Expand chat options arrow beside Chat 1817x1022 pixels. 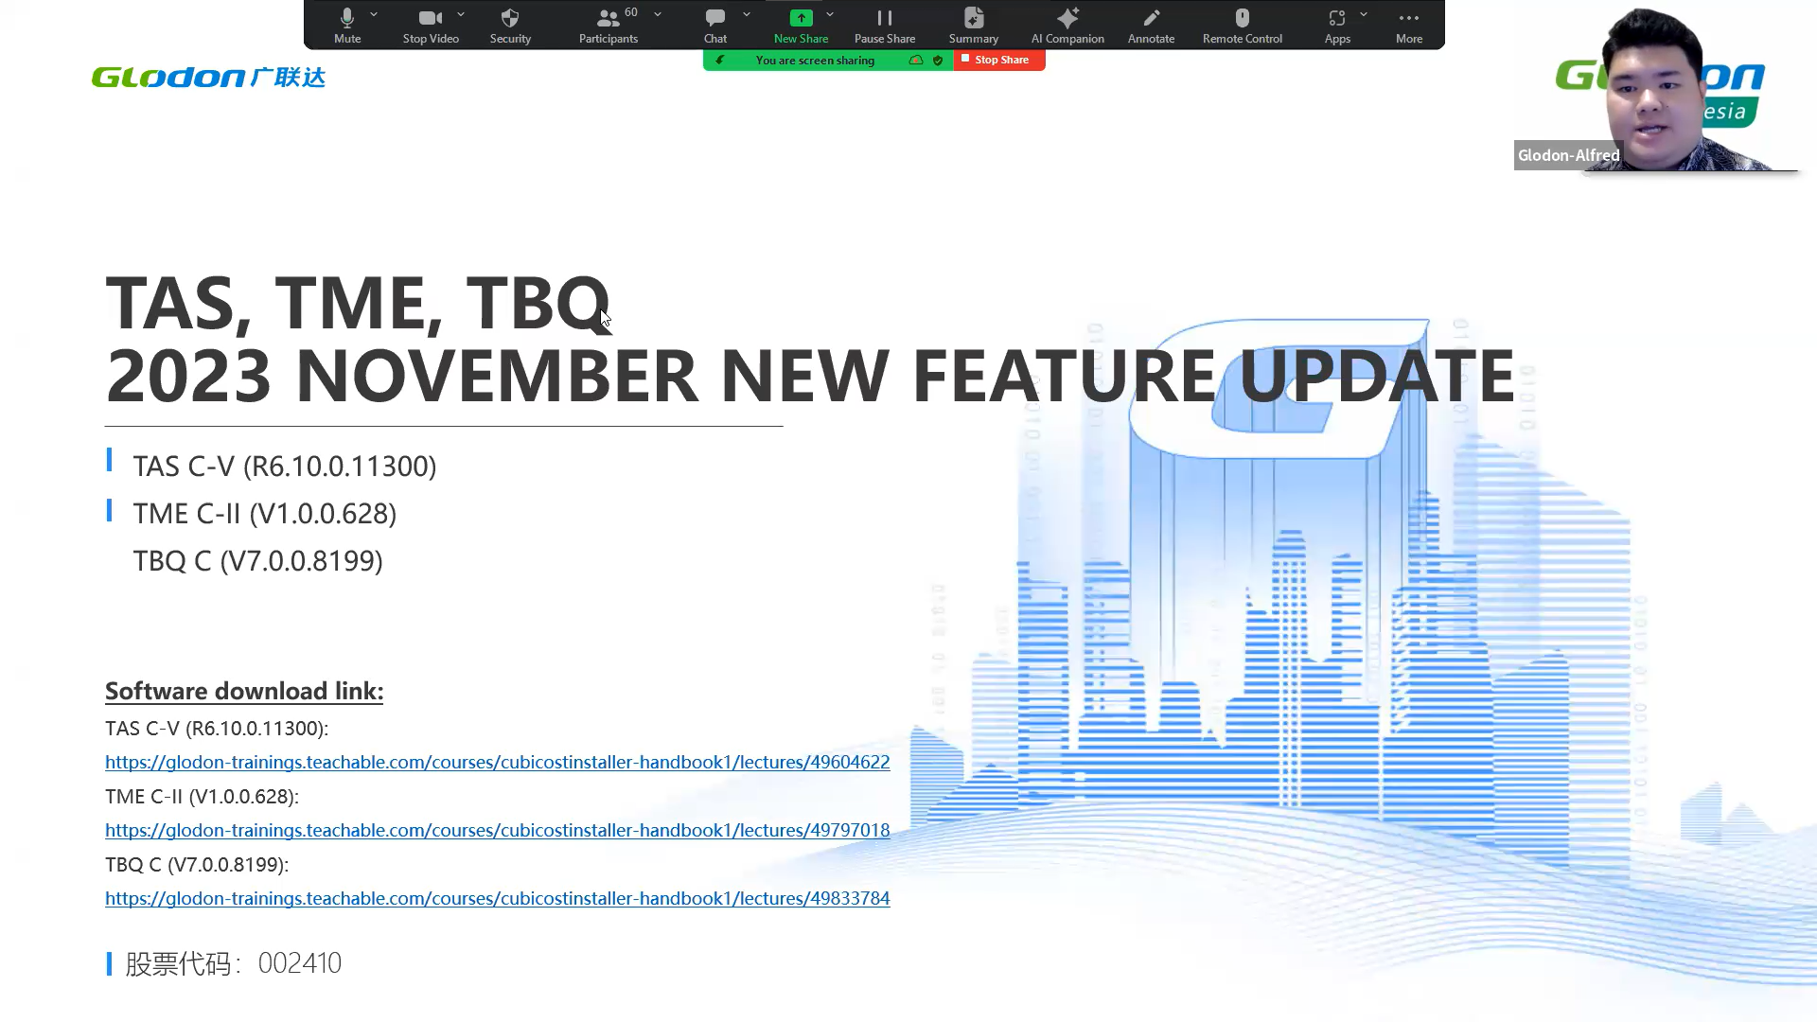tap(747, 14)
